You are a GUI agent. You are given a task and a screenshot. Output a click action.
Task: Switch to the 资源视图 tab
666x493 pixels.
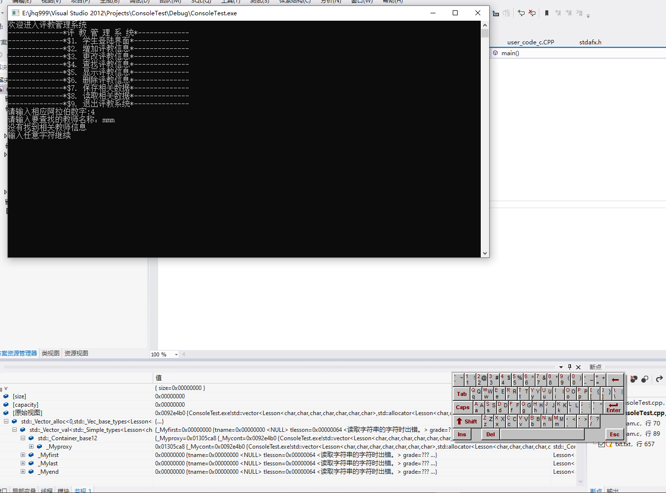click(x=76, y=353)
